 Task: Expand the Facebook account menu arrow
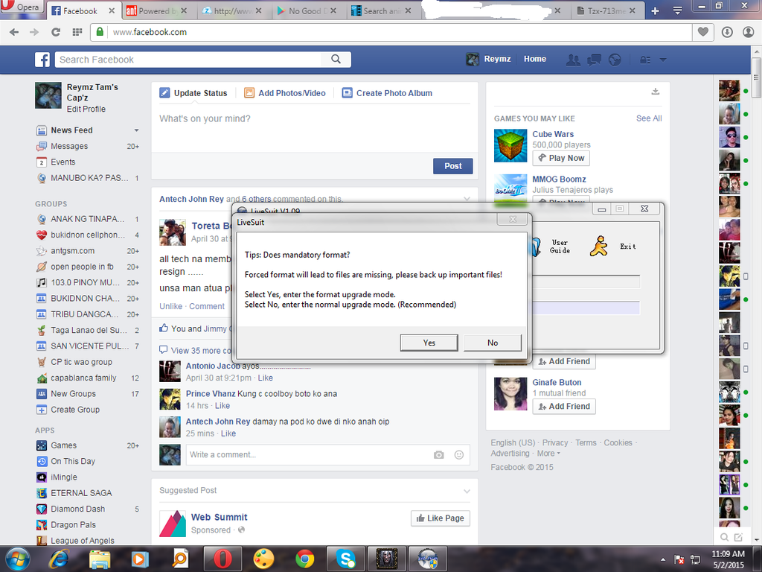pos(663,60)
